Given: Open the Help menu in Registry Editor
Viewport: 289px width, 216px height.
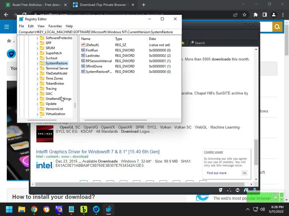Looking at the screenshot, I should click(x=69, y=26).
